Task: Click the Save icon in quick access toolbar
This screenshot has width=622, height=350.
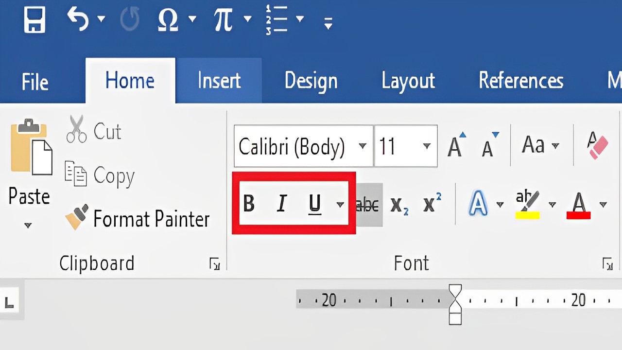Action: point(34,20)
